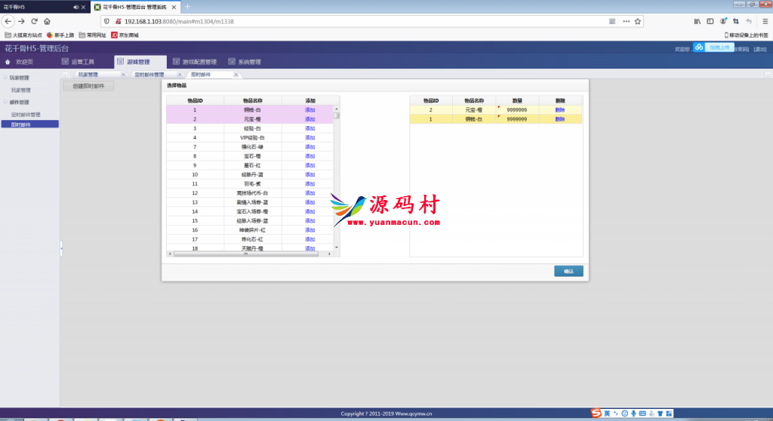This screenshot has height=421, width=773.
Task: Collapse the 邮件管理 tree group in sidebar
Action: (6, 102)
